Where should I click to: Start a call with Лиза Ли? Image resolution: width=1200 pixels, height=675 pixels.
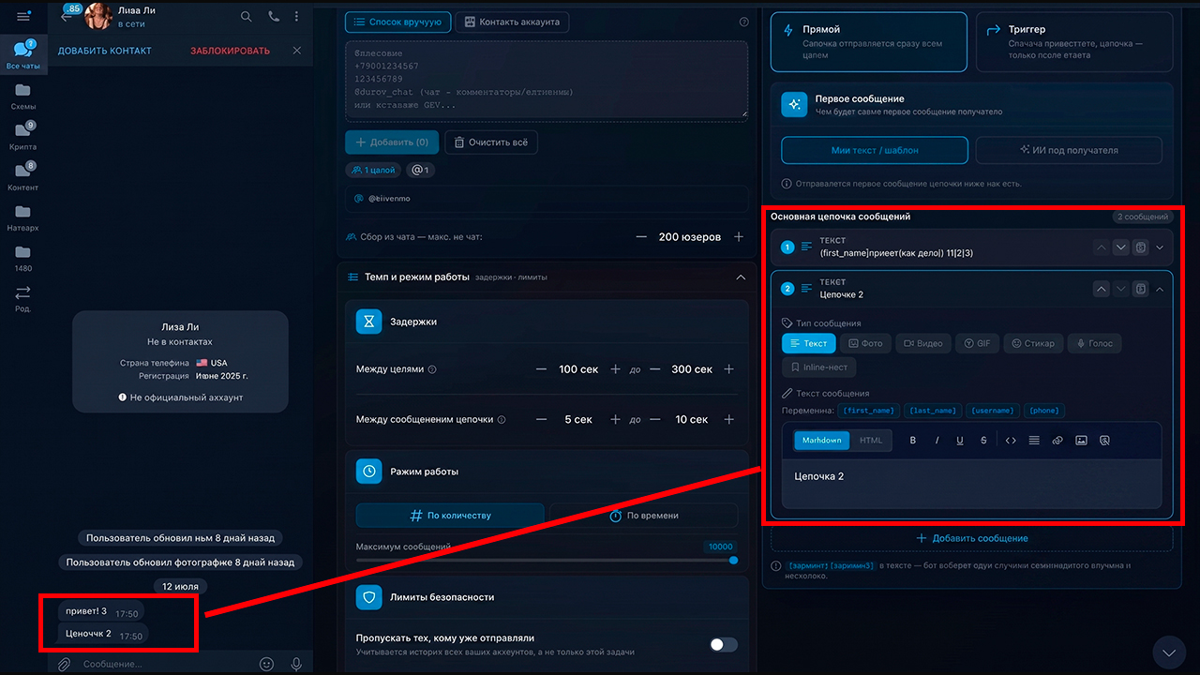coord(273,16)
